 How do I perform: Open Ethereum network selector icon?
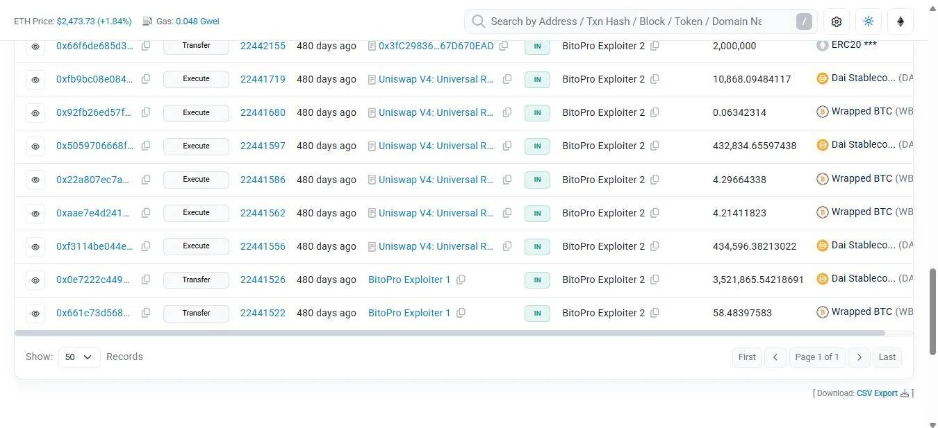coord(900,22)
